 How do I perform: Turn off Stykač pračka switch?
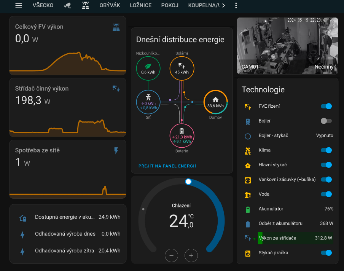[326, 253]
